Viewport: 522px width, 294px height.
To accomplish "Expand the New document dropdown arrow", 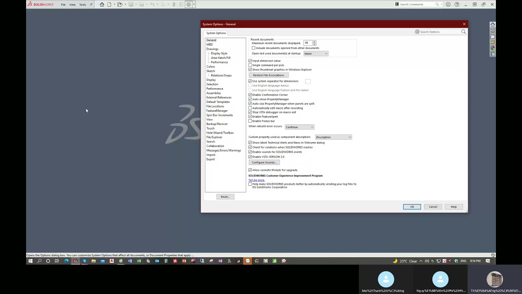I will 114,4.
